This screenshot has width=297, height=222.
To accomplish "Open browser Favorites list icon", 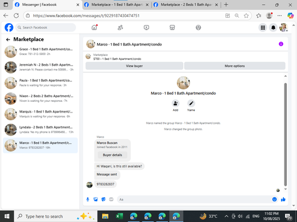I will coord(258,15).
